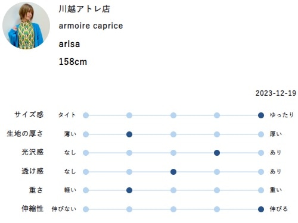Click the 厚い end dot on 生地の厚さ
Screen dimensions: 298x223
pos(261,134)
